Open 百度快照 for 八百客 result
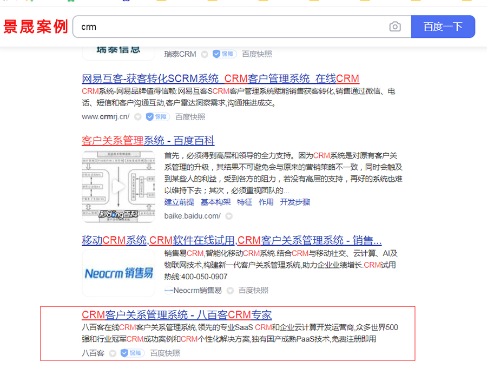Viewport: 487px width, 368px height. [x=165, y=353]
